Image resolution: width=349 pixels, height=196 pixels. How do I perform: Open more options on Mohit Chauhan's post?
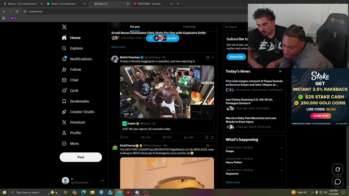point(212,57)
